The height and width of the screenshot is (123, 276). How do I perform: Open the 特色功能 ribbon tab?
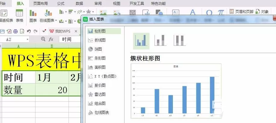pyautogui.click(x=158, y=3)
